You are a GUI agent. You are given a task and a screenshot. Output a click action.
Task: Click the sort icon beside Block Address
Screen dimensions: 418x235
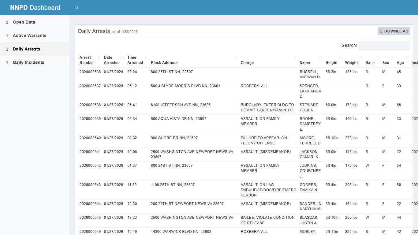[x=236, y=58]
